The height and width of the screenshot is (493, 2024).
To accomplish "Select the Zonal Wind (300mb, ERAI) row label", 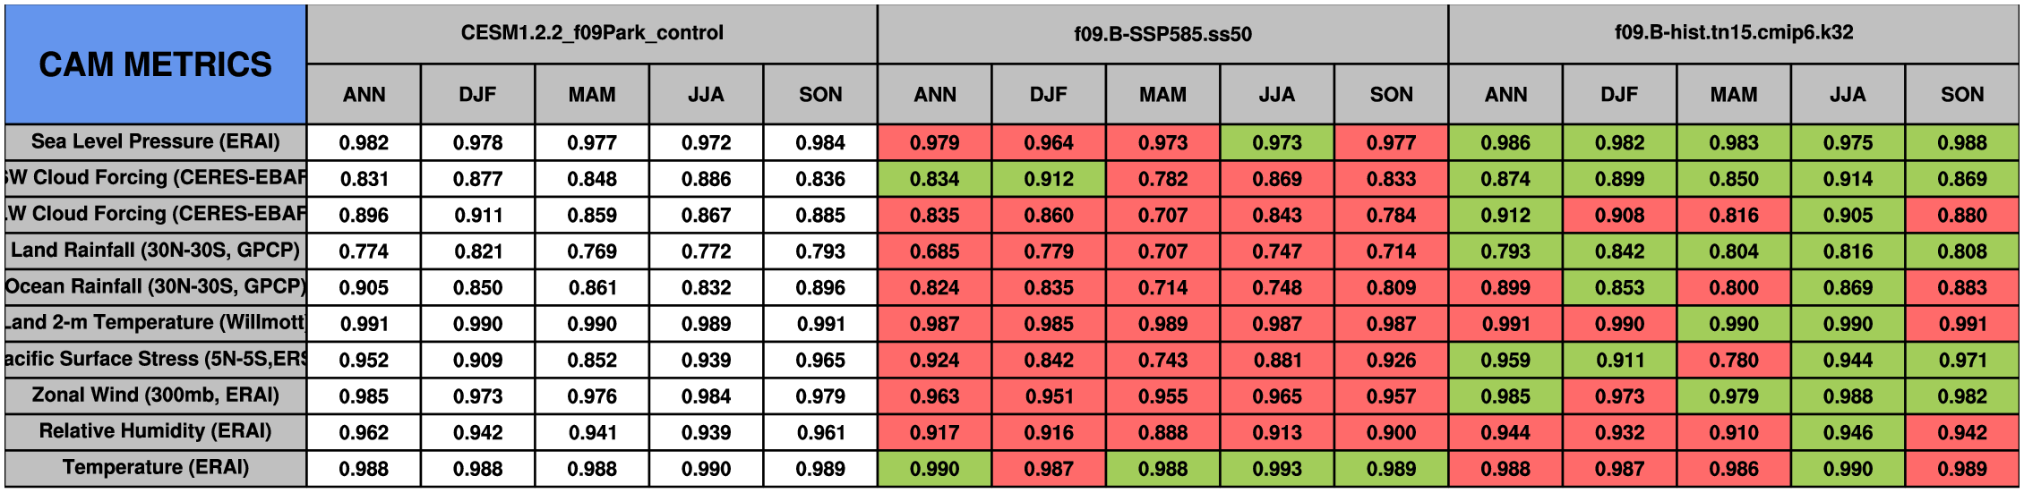I will tap(155, 395).
